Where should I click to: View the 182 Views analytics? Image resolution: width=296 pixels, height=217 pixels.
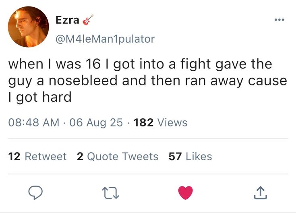160,122
